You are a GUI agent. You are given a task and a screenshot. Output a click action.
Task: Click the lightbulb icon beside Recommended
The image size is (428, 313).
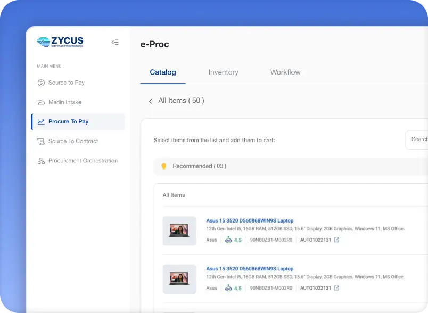click(163, 166)
